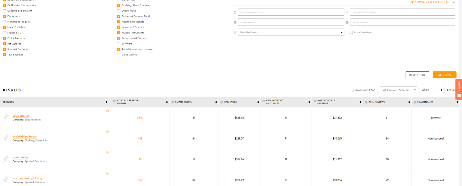Image resolution: width=462 pixels, height=186 pixels.
Task: Click Min Monthly Search Volume field
Action: (x=291, y=12)
